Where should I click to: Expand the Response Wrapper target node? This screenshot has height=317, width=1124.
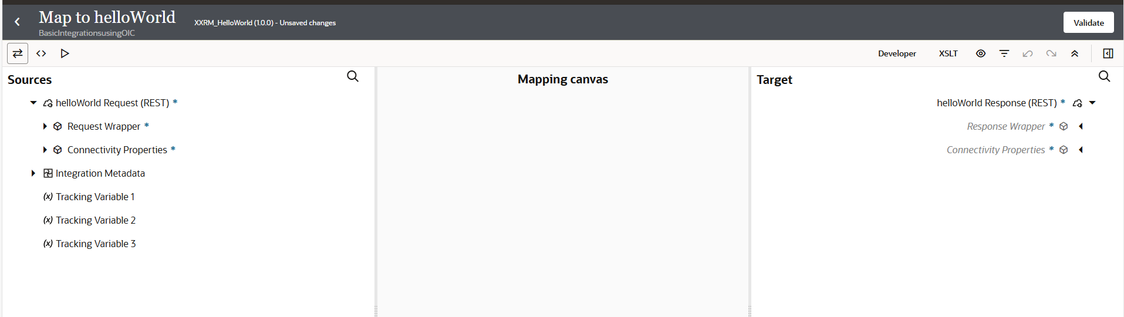point(1081,126)
